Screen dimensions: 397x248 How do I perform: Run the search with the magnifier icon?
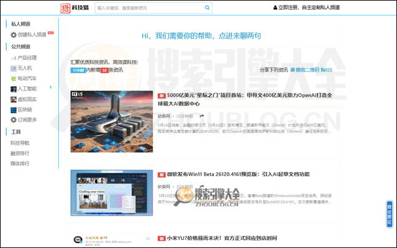click(207, 8)
